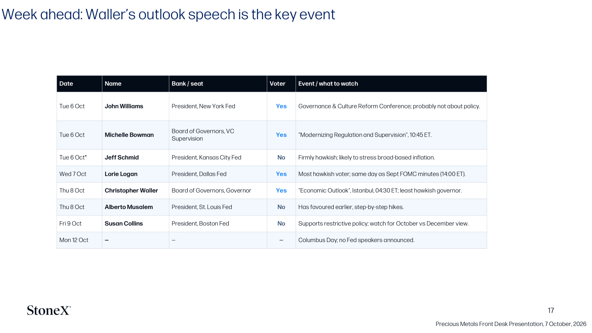Click 'Economic Outlook, Istanbul' event description

tap(380, 191)
